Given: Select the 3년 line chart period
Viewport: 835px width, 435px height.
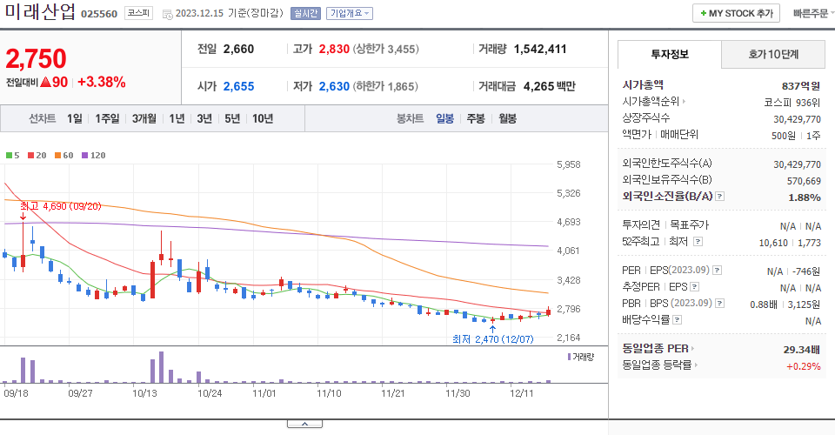Looking at the screenshot, I should [204, 118].
